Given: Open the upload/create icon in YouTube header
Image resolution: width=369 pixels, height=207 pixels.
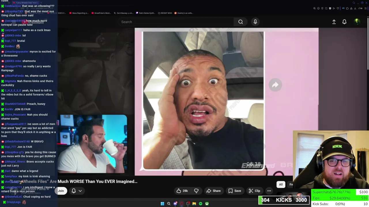Looking at the screenshot, I should pyautogui.click(x=334, y=22).
